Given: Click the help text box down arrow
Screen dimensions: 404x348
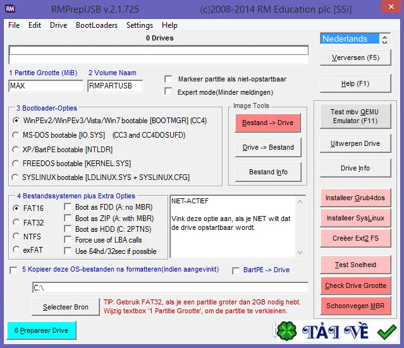Looking at the screenshot, I should tap(300, 252).
